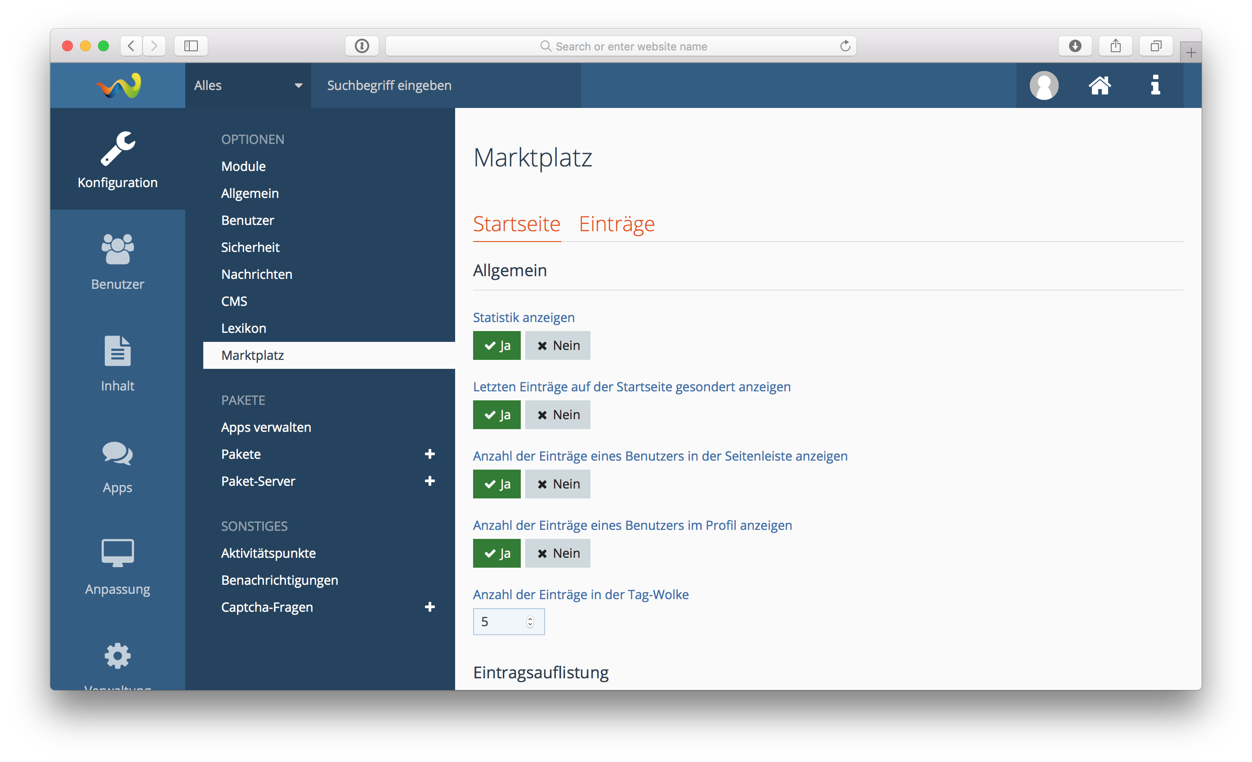The image size is (1252, 762).
Task: Click the home icon in header
Action: (x=1100, y=85)
